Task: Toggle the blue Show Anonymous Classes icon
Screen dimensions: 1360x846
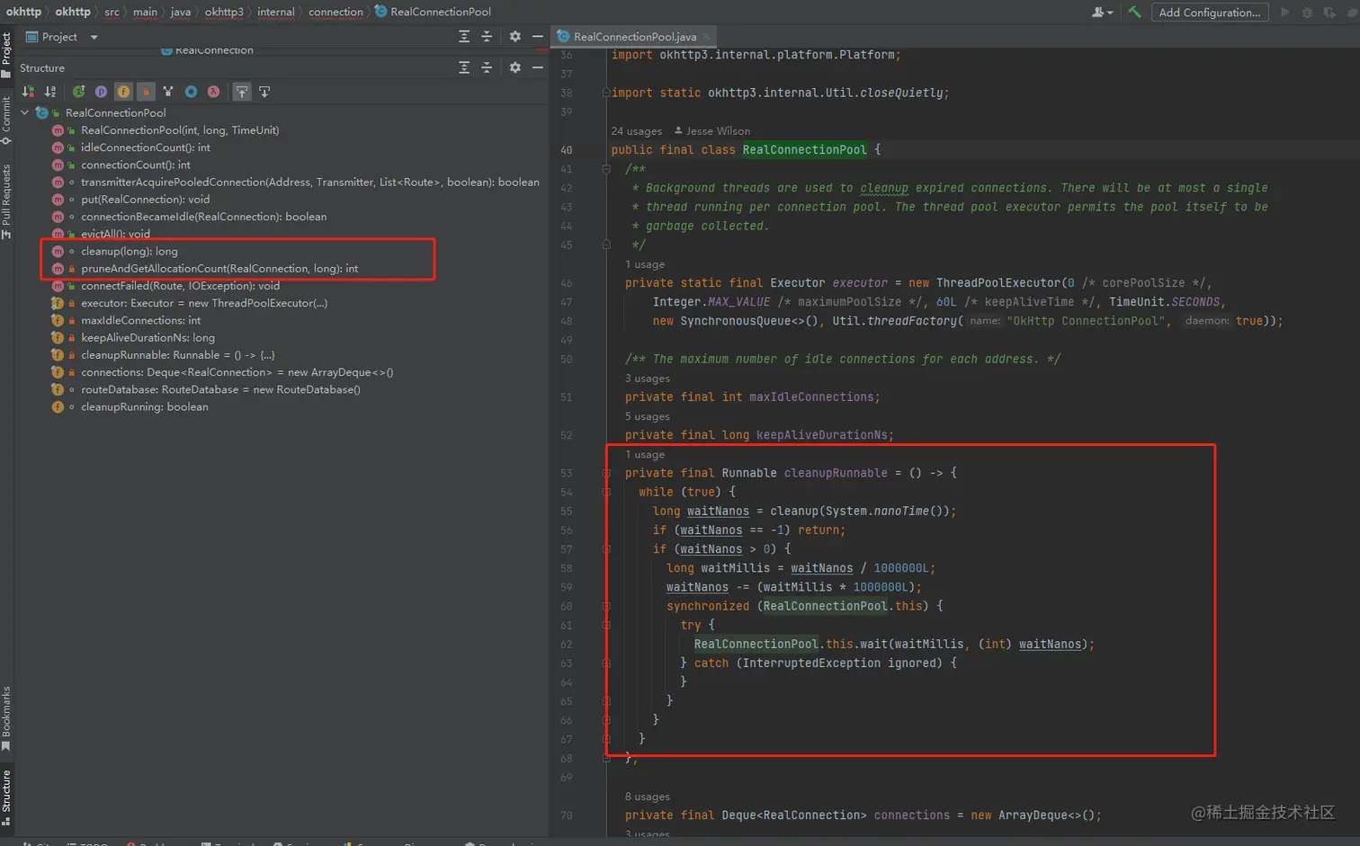Action: point(191,92)
